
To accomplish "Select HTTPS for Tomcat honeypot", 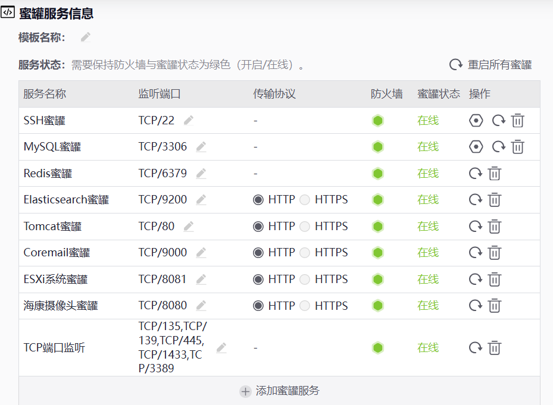I will coord(305,227).
